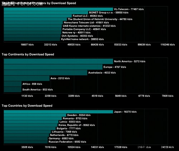Screen dimensions: 179x151
Task: Click the 4519 kb/s axis tick
Action: 97,96
